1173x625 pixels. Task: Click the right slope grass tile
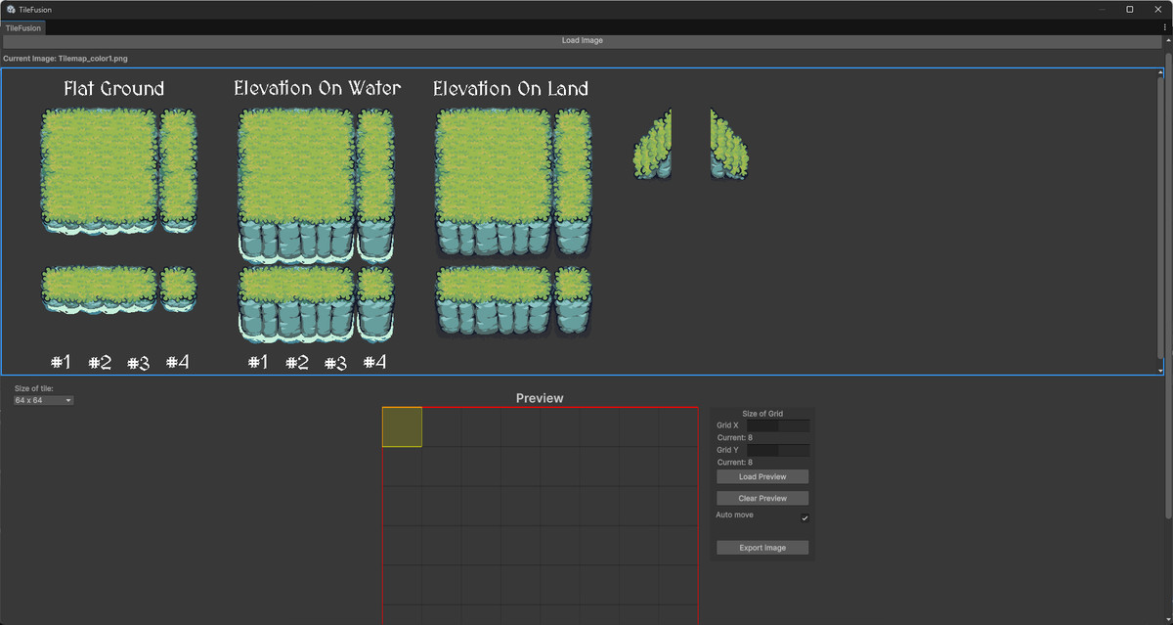[729, 145]
